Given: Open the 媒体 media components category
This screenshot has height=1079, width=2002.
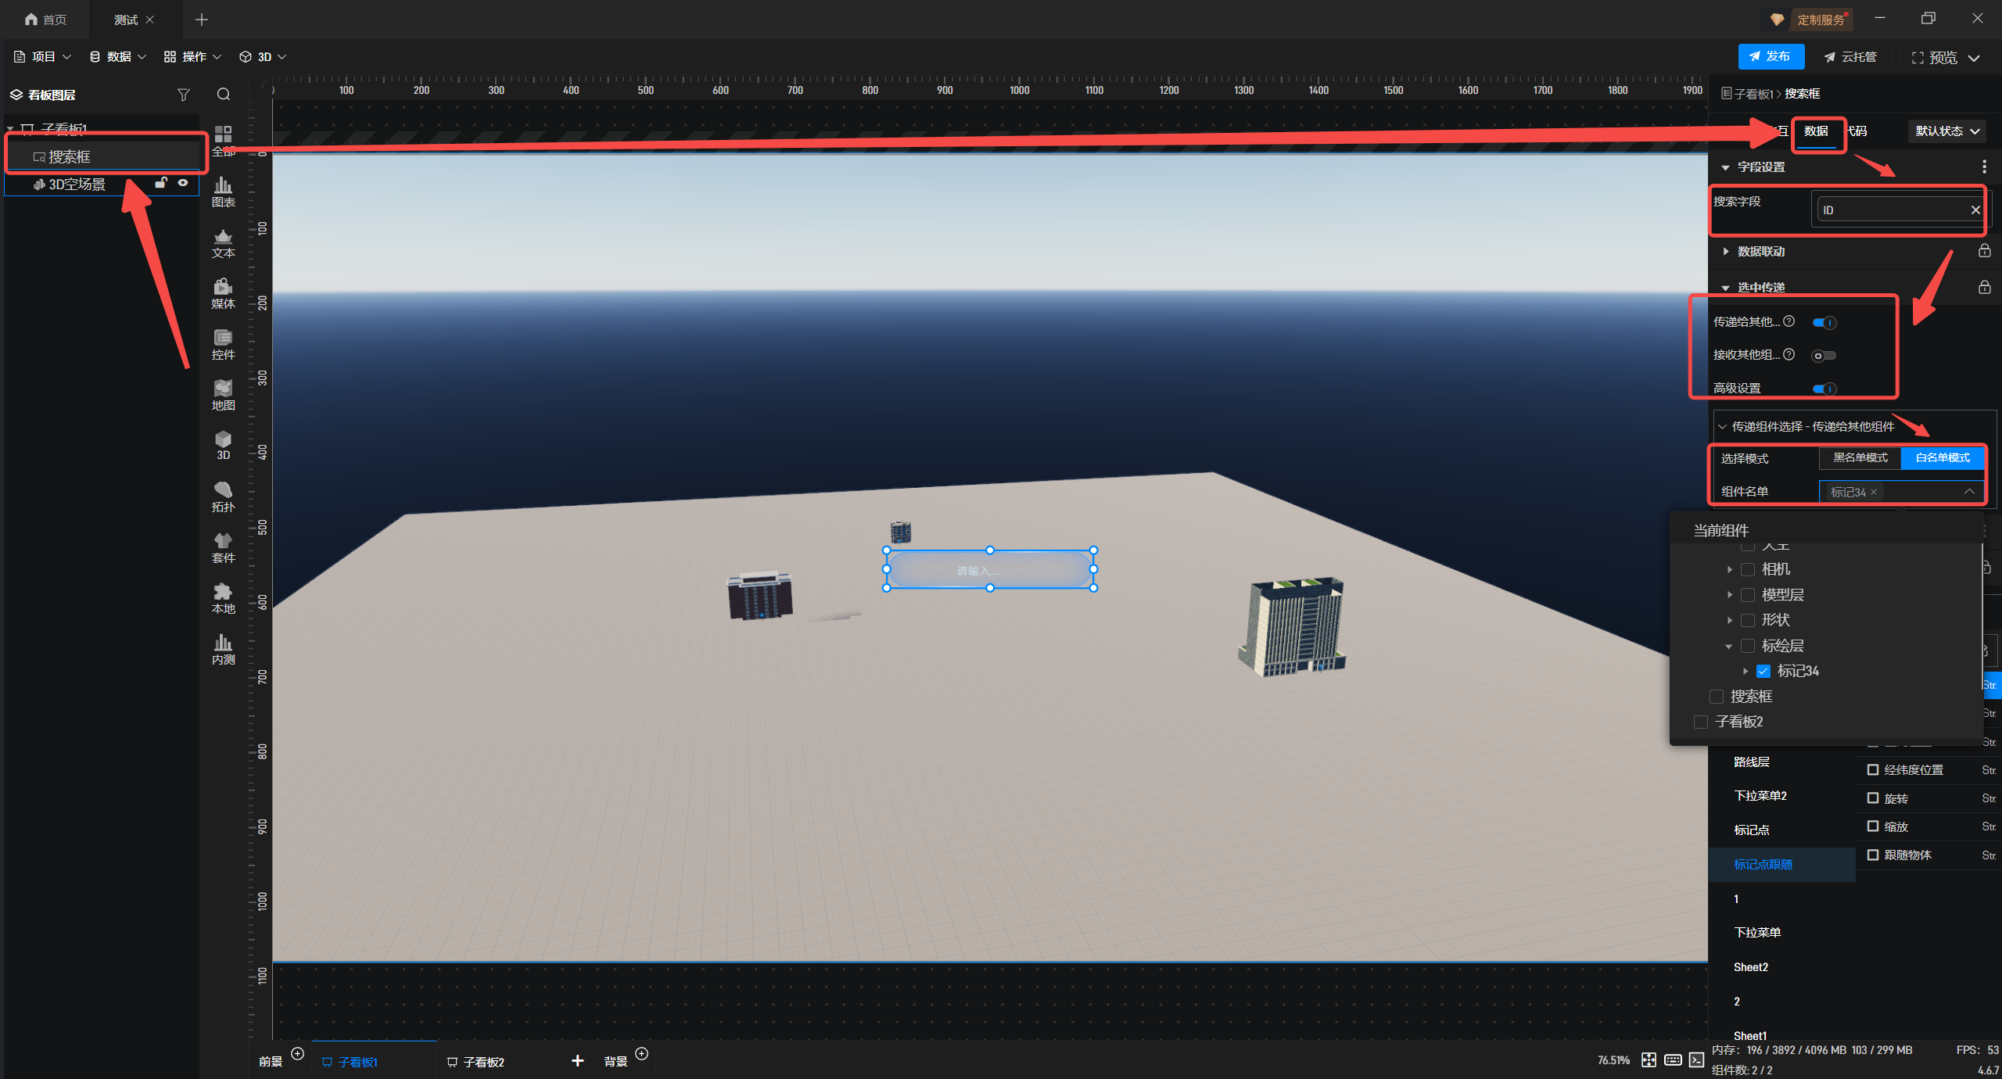Looking at the screenshot, I should 223,293.
